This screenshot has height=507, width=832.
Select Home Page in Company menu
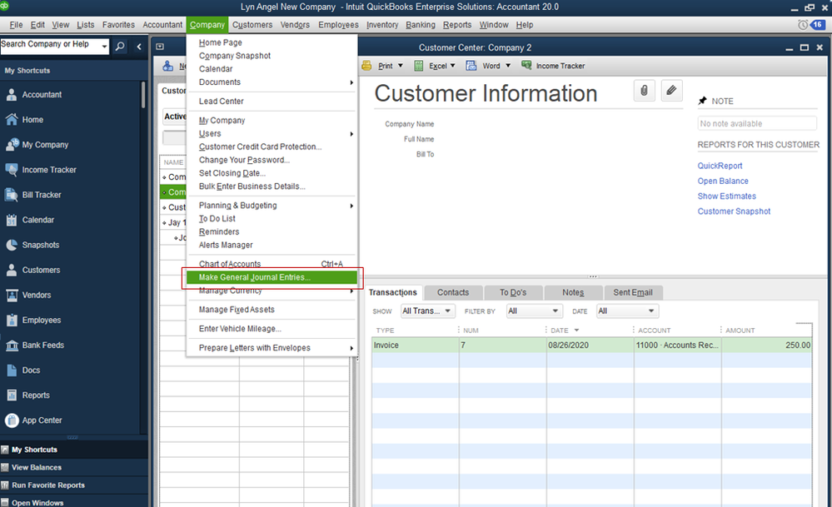(x=272, y=42)
